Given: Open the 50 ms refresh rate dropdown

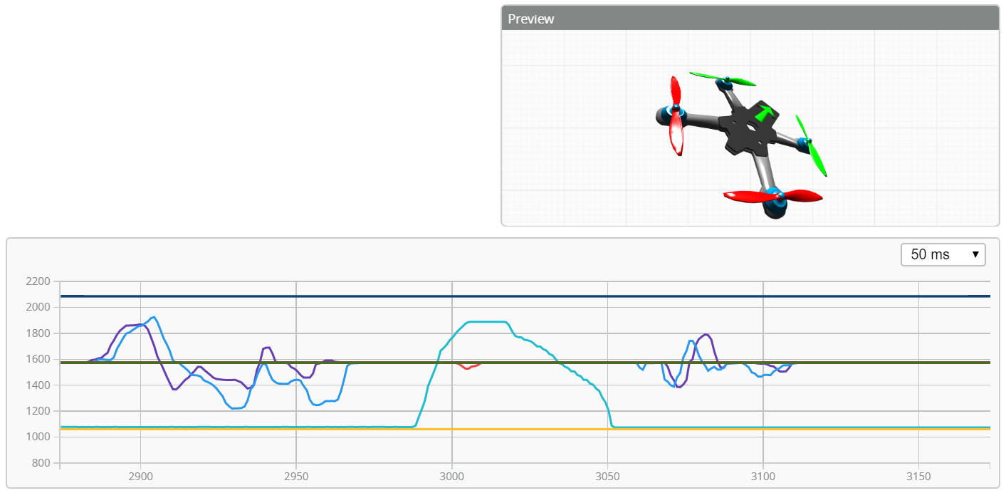Looking at the screenshot, I should click(943, 254).
